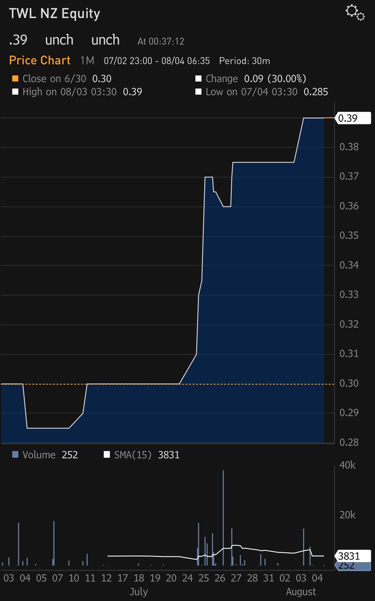Click the white Change legend swatch
This screenshot has height=601, width=375.
click(198, 79)
